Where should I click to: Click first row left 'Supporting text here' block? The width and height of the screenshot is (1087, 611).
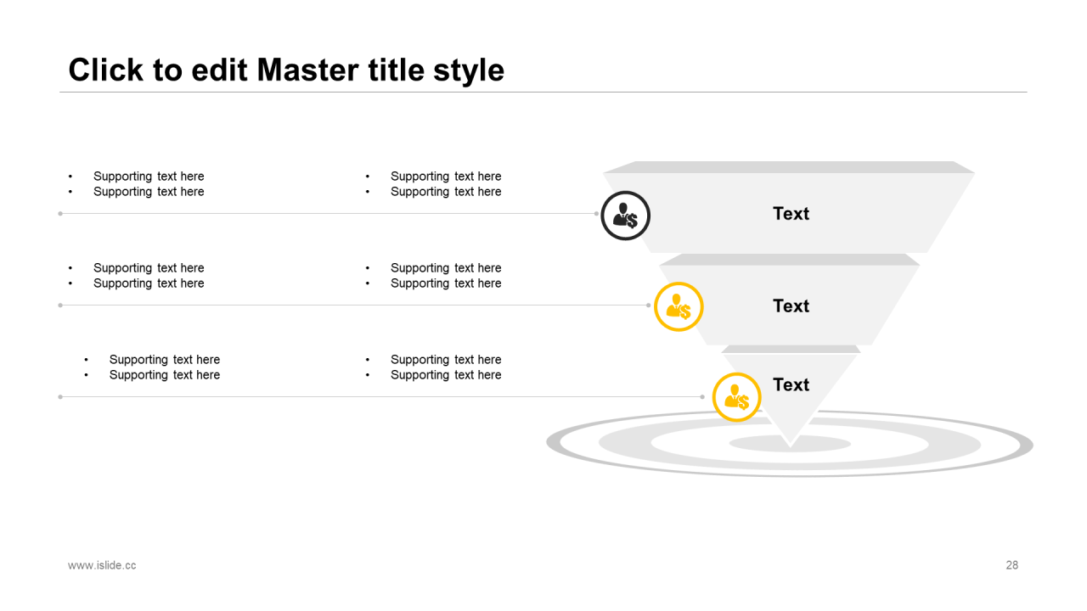tap(137, 184)
